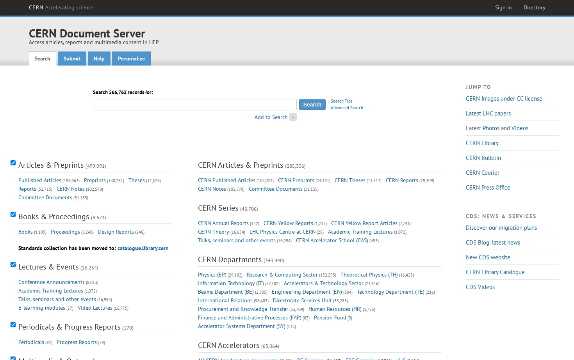
Task: Open the CDS Videos link
Action: coord(480,287)
